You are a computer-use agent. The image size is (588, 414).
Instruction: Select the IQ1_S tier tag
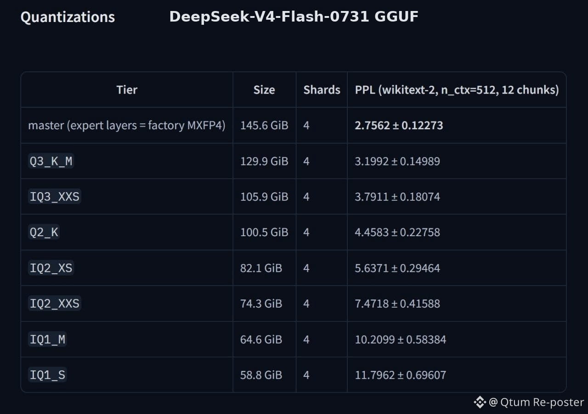pos(47,375)
